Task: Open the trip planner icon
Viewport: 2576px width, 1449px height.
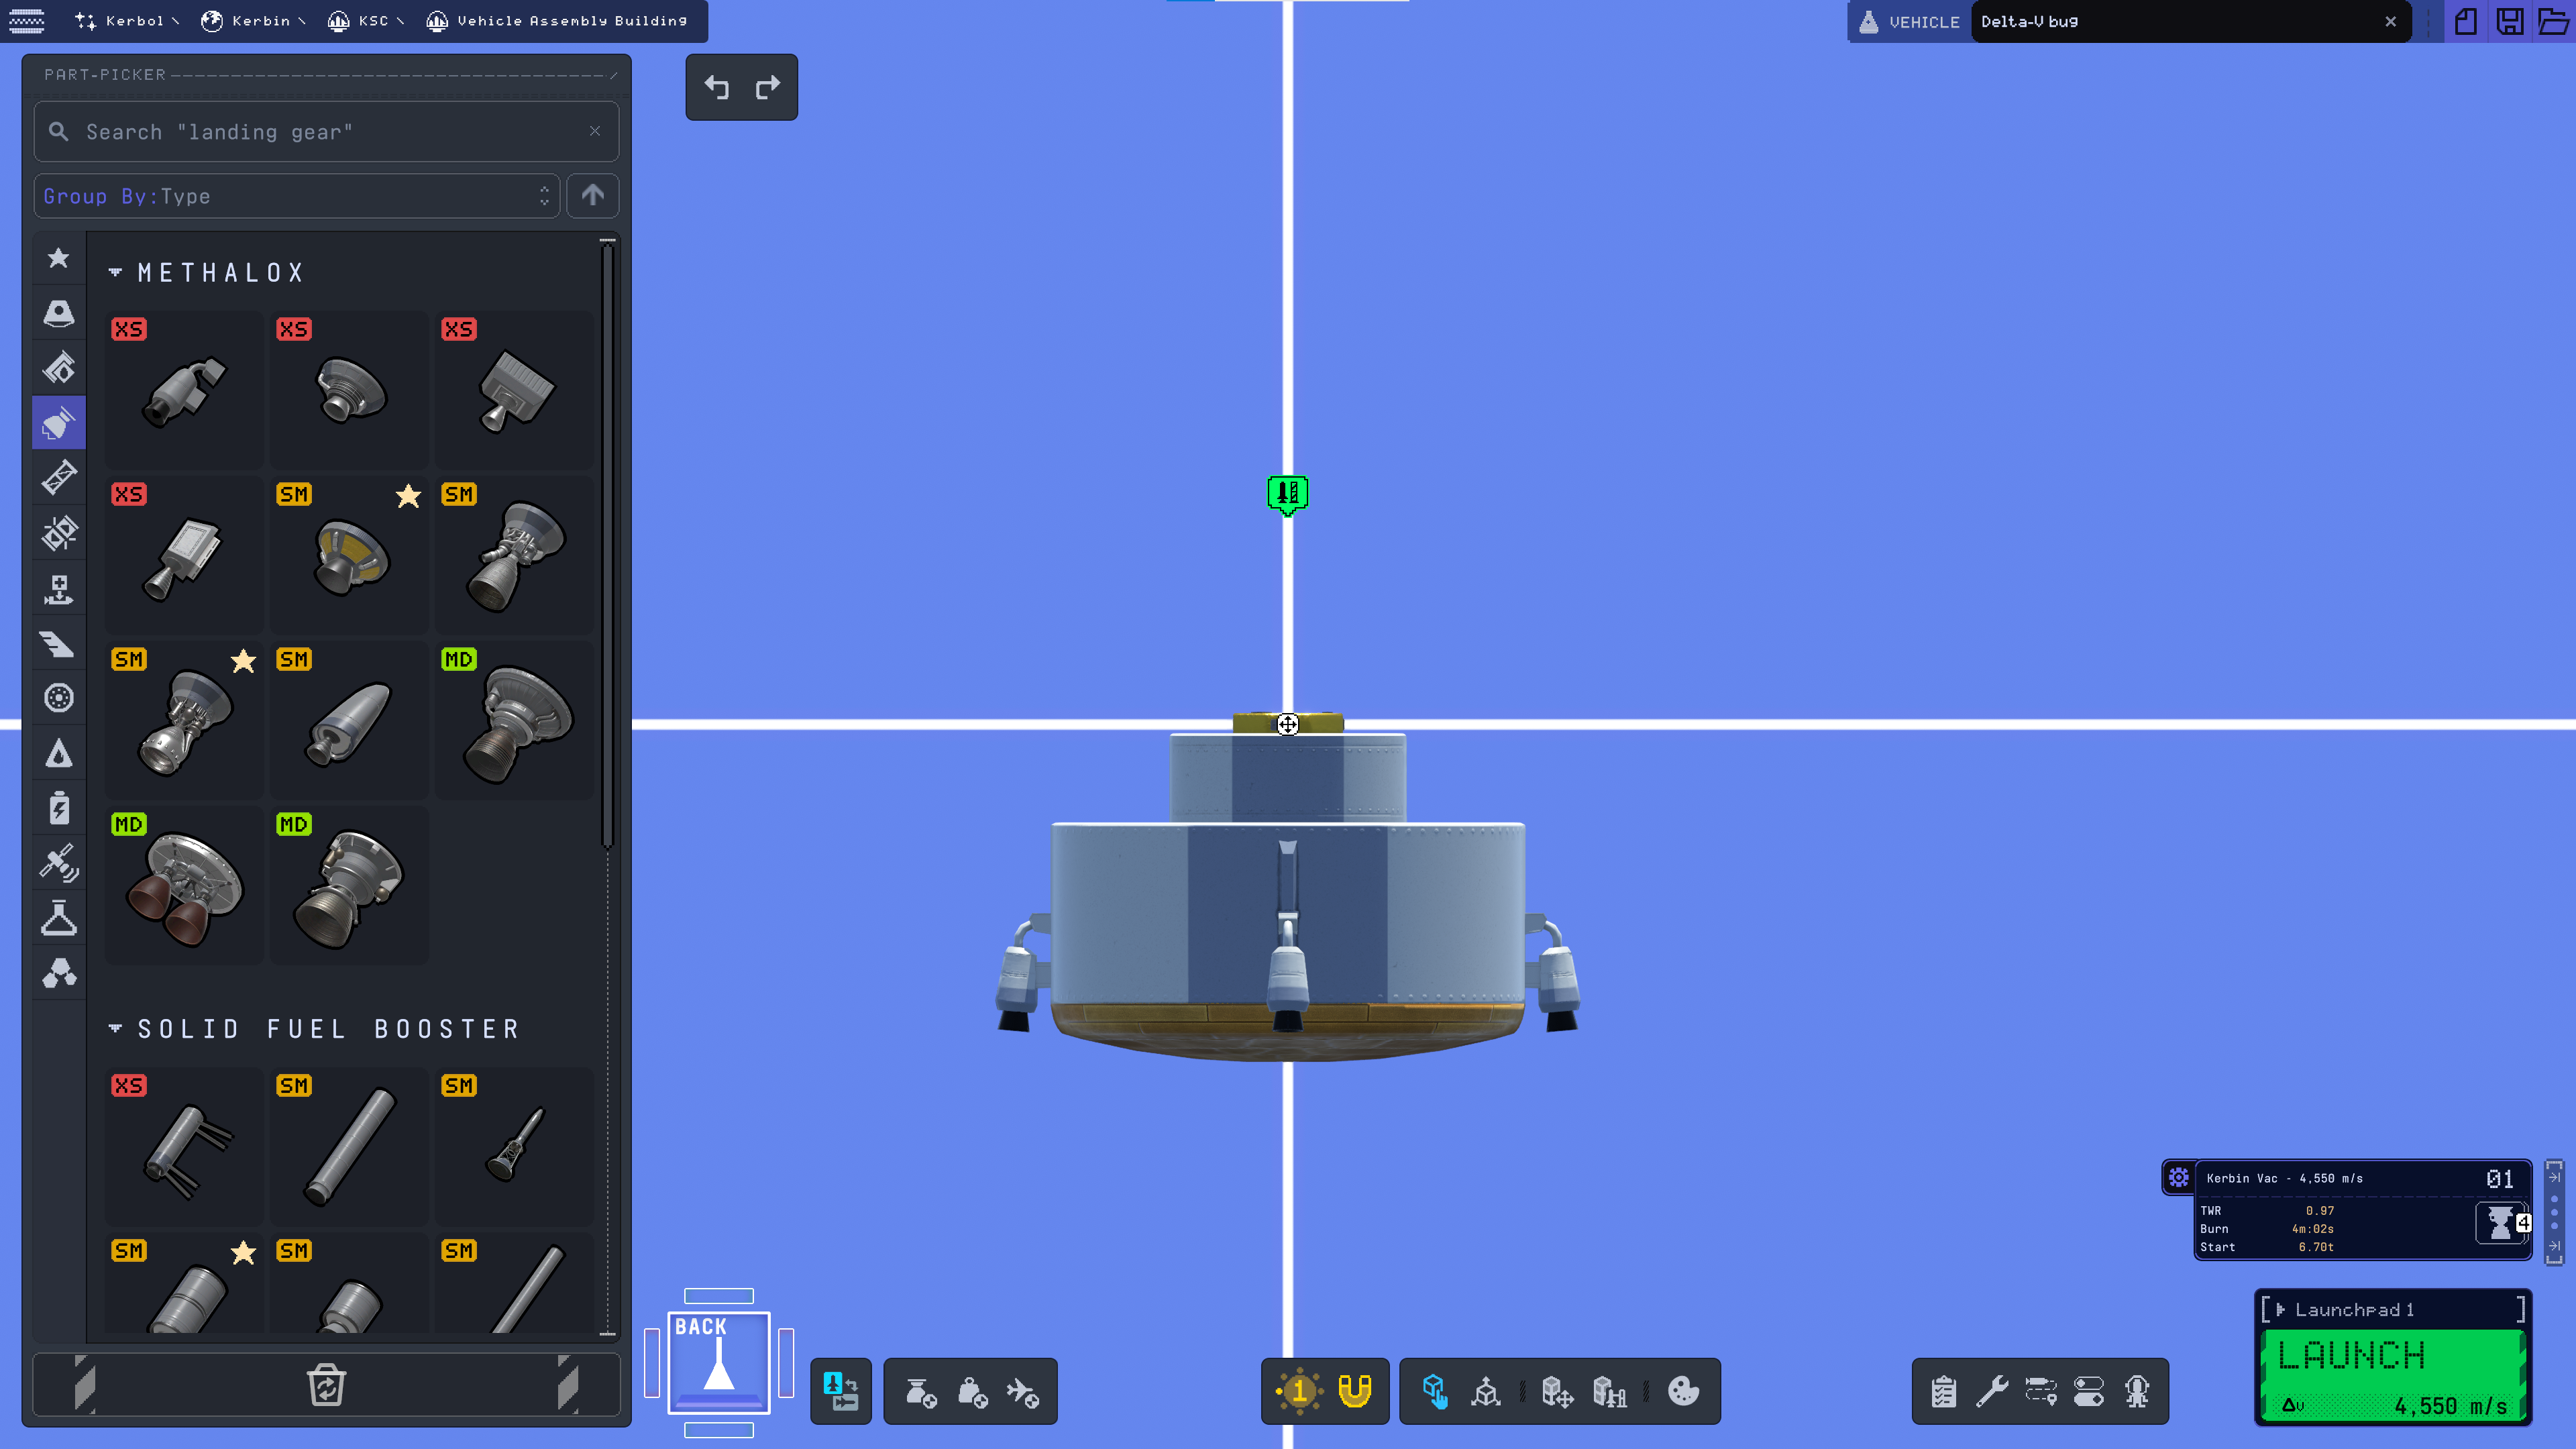Action: point(2041,1391)
